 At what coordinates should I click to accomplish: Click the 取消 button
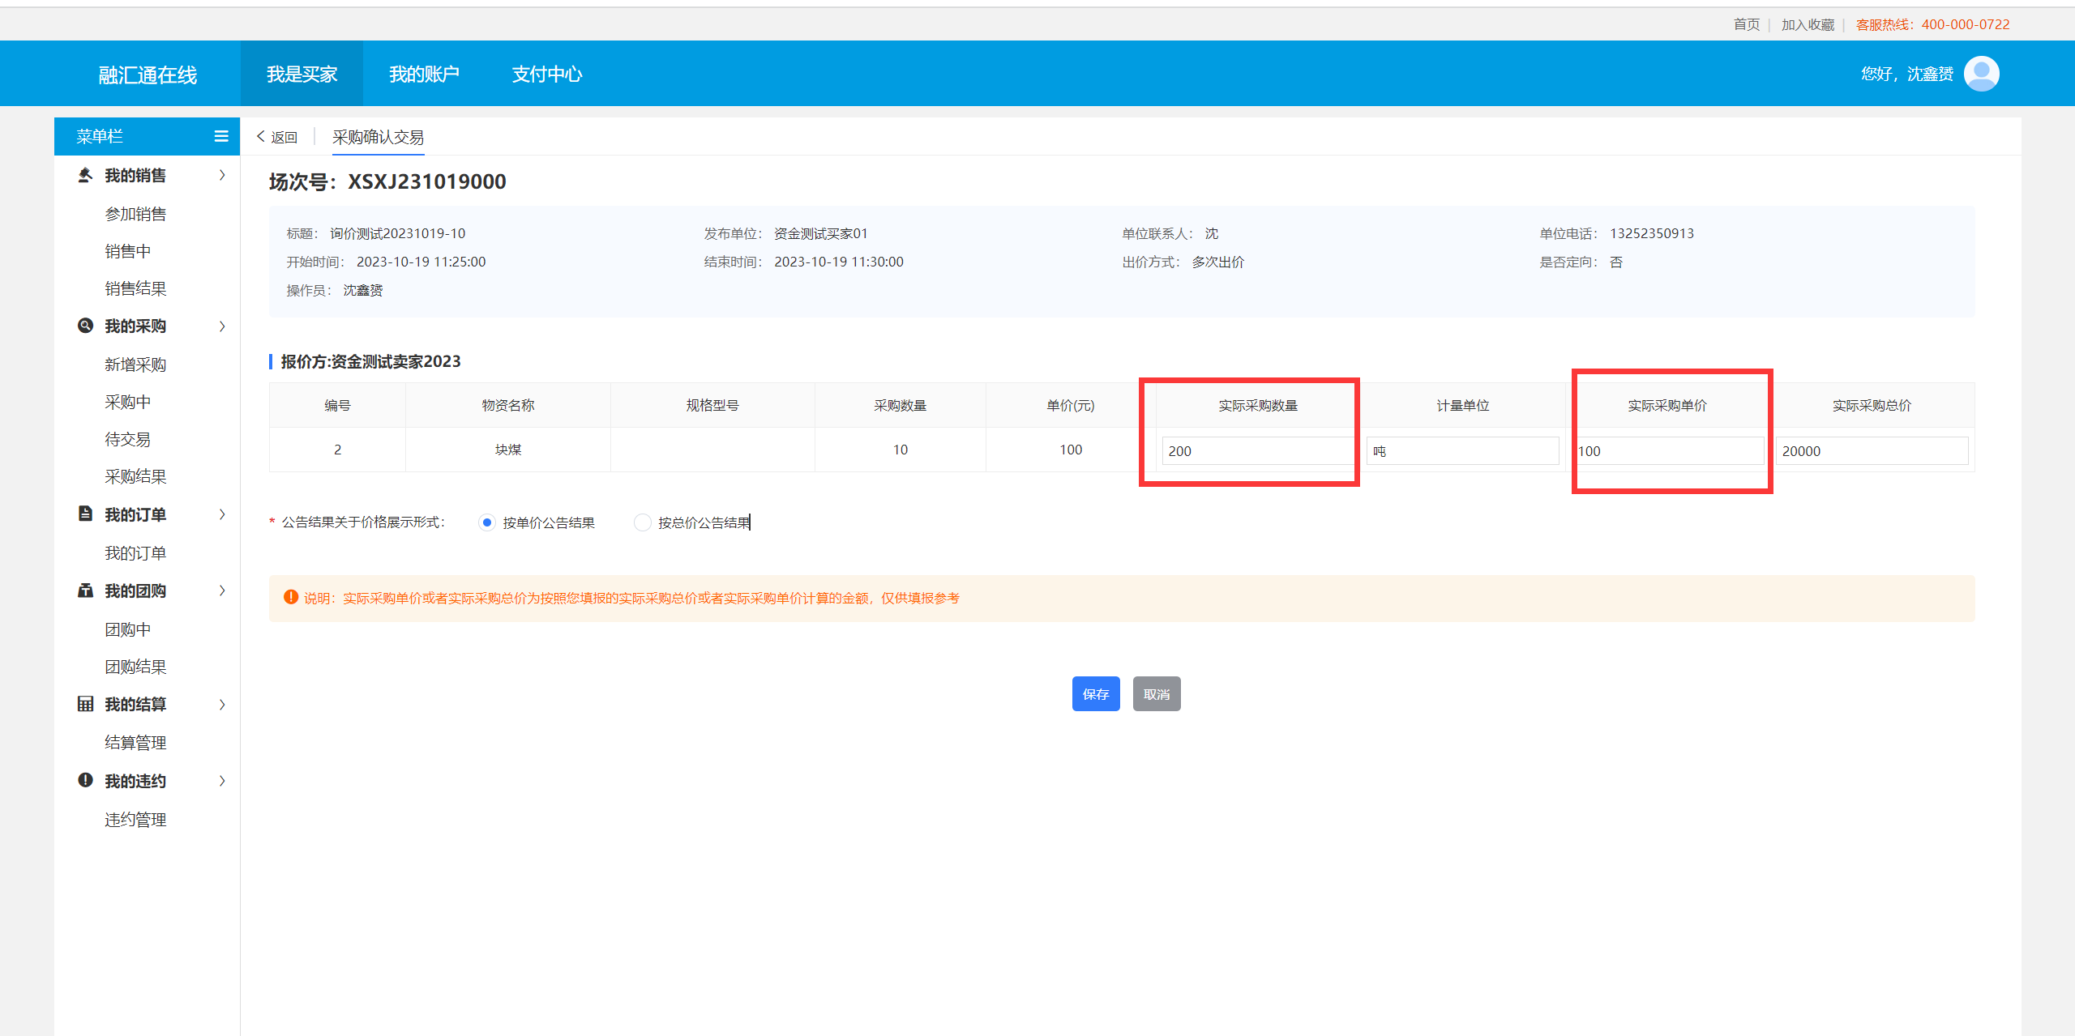point(1157,694)
